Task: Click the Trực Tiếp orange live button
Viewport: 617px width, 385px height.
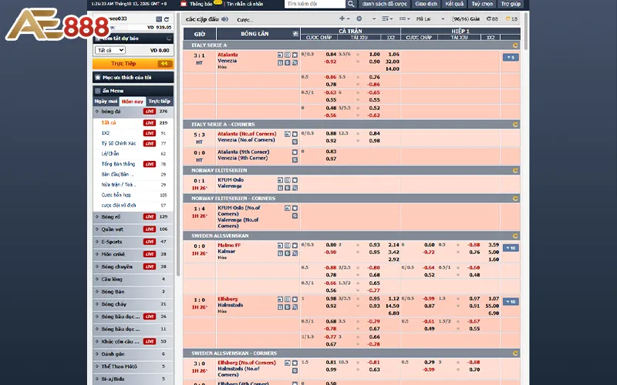Action: [133, 64]
